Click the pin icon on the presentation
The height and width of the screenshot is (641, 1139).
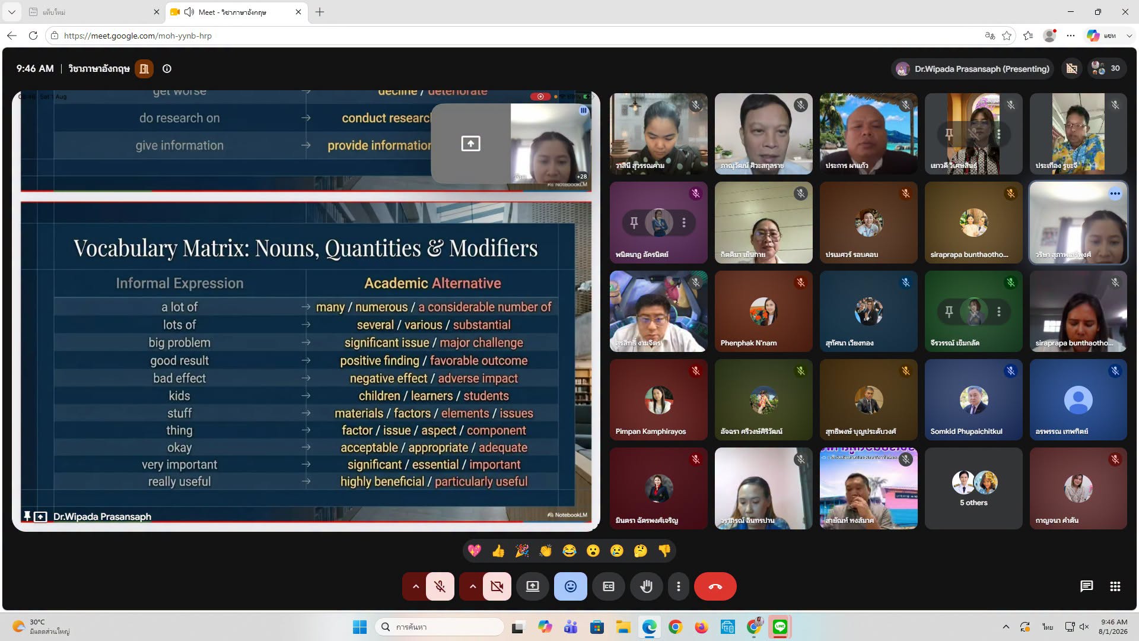point(27,516)
